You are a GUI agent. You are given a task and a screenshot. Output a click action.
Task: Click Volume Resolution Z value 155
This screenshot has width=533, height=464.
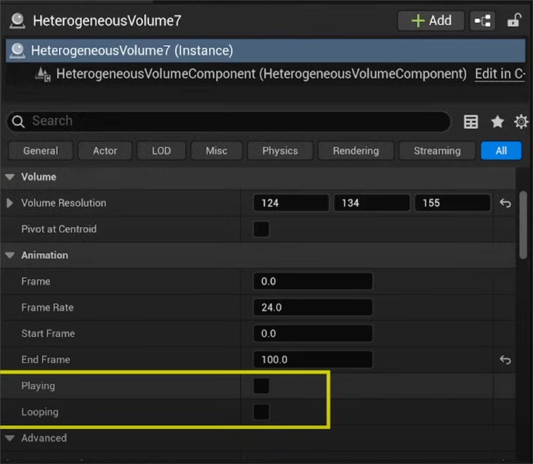[453, 203]
